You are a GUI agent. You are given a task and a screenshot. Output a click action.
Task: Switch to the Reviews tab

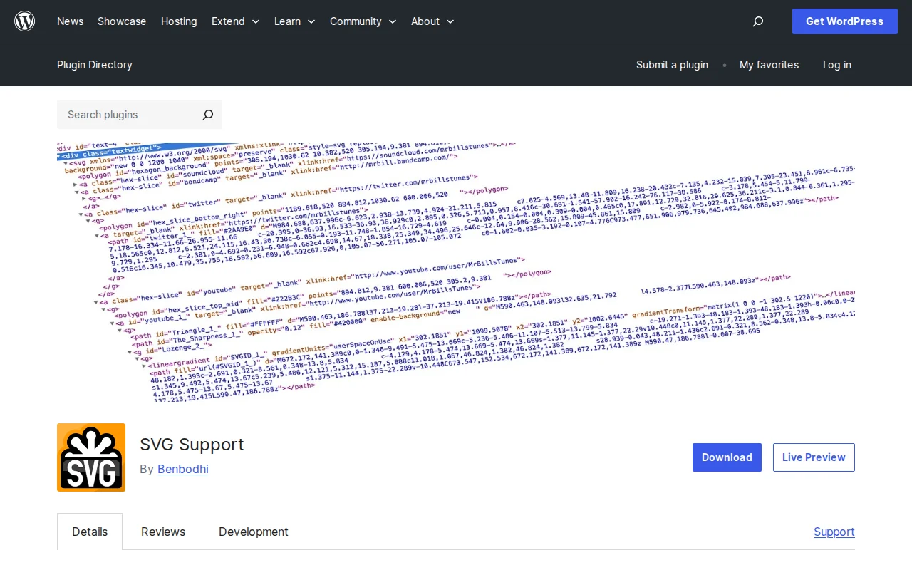click(x=162, y=532)
